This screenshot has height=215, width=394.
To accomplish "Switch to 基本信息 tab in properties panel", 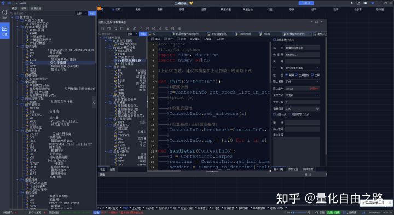I will 279,169.
